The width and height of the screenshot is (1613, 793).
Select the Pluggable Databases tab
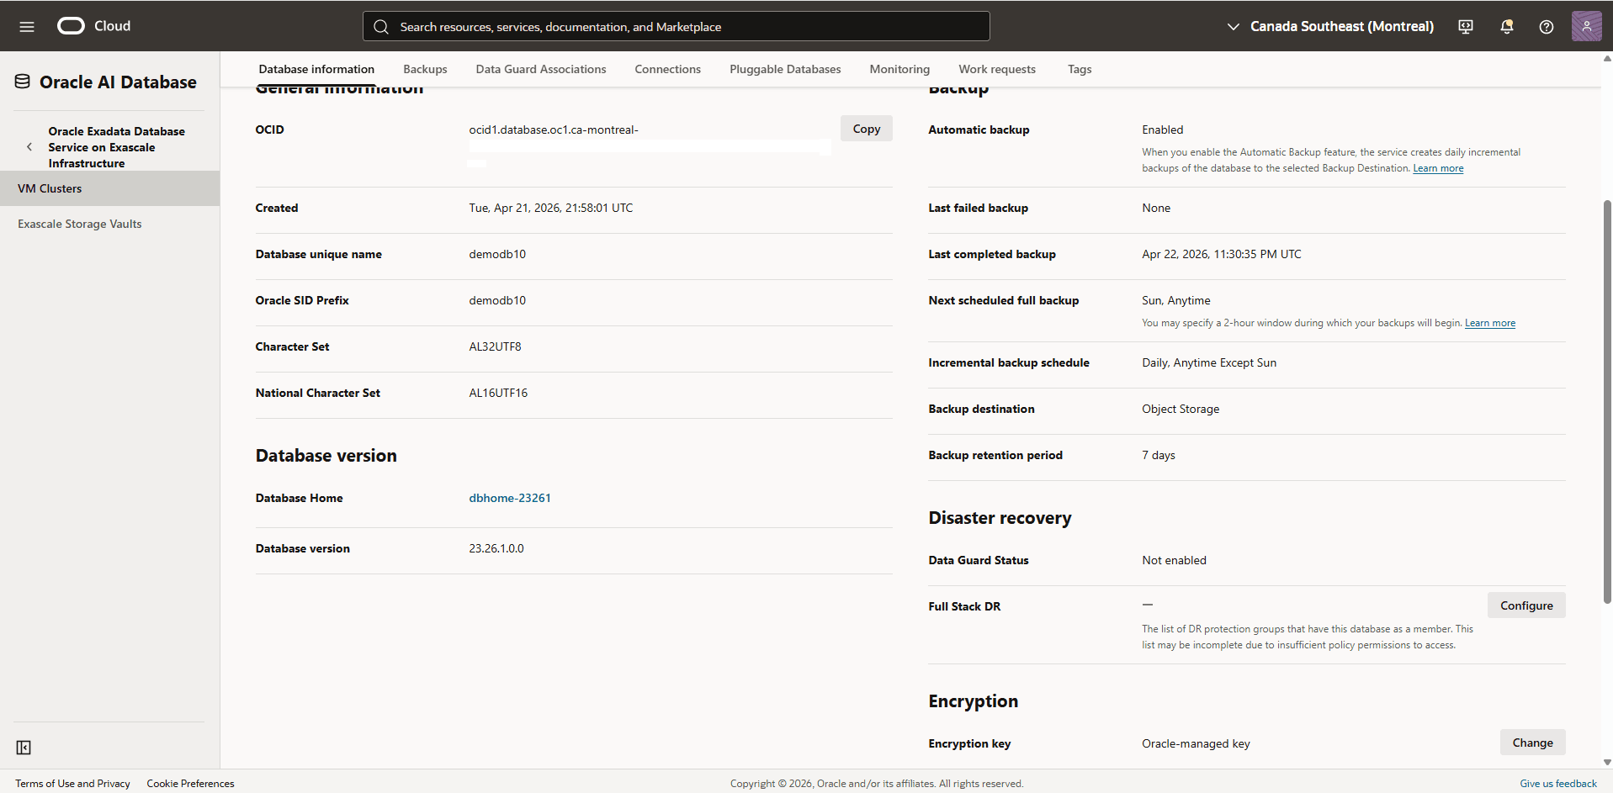click(x=785, y=69)
